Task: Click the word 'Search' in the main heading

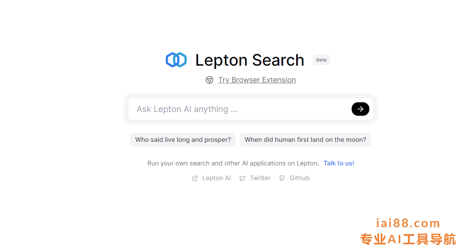Action: point(278,60)
